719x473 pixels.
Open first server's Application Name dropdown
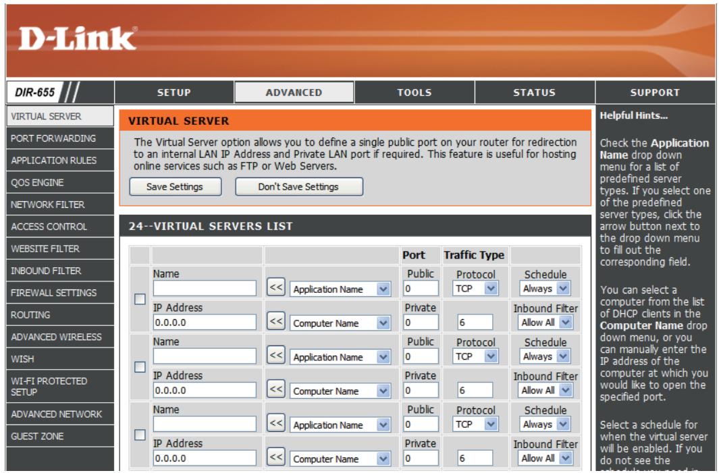(x=340, y=289)
